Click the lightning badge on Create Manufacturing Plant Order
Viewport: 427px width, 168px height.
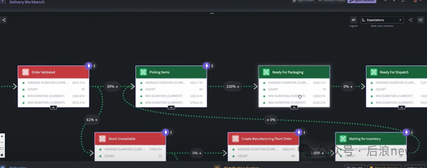click(299, 132)
